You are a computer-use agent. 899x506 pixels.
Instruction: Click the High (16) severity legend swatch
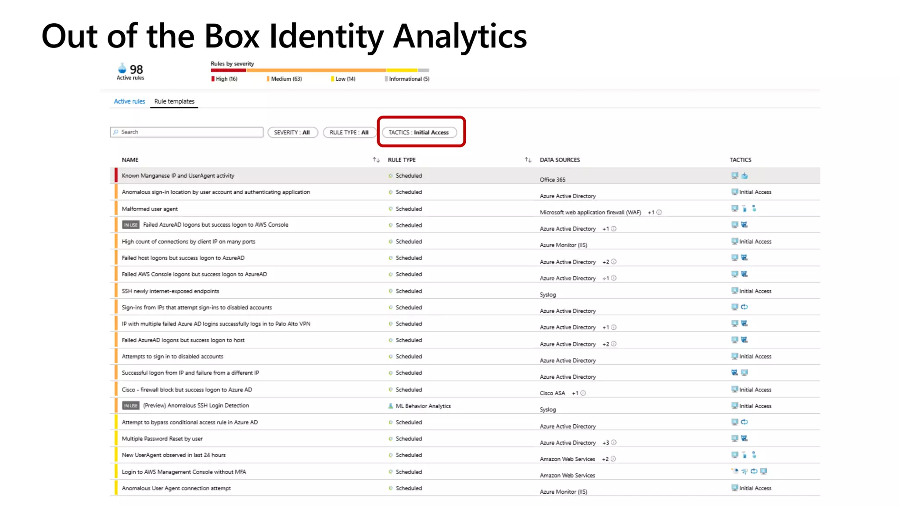213,79
